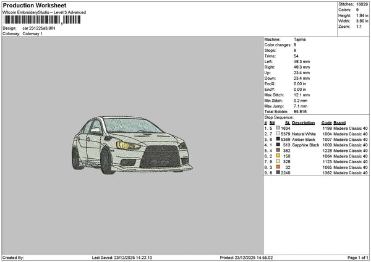The image size is (371, 262).
Task: Click the St. column header
Action: pos(288,122)
